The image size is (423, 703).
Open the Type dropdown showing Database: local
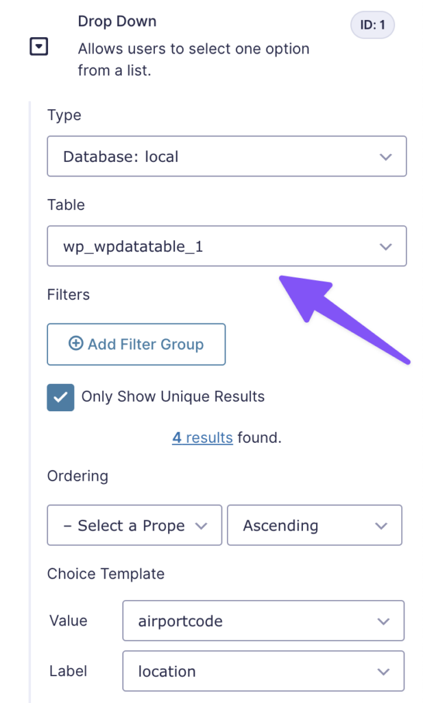click(226, 157)
